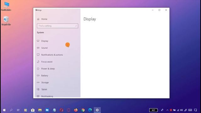This screenshot has height=113, width=201.
Task: Focus the Find a setting search box
Action: (x=57, y=26)
